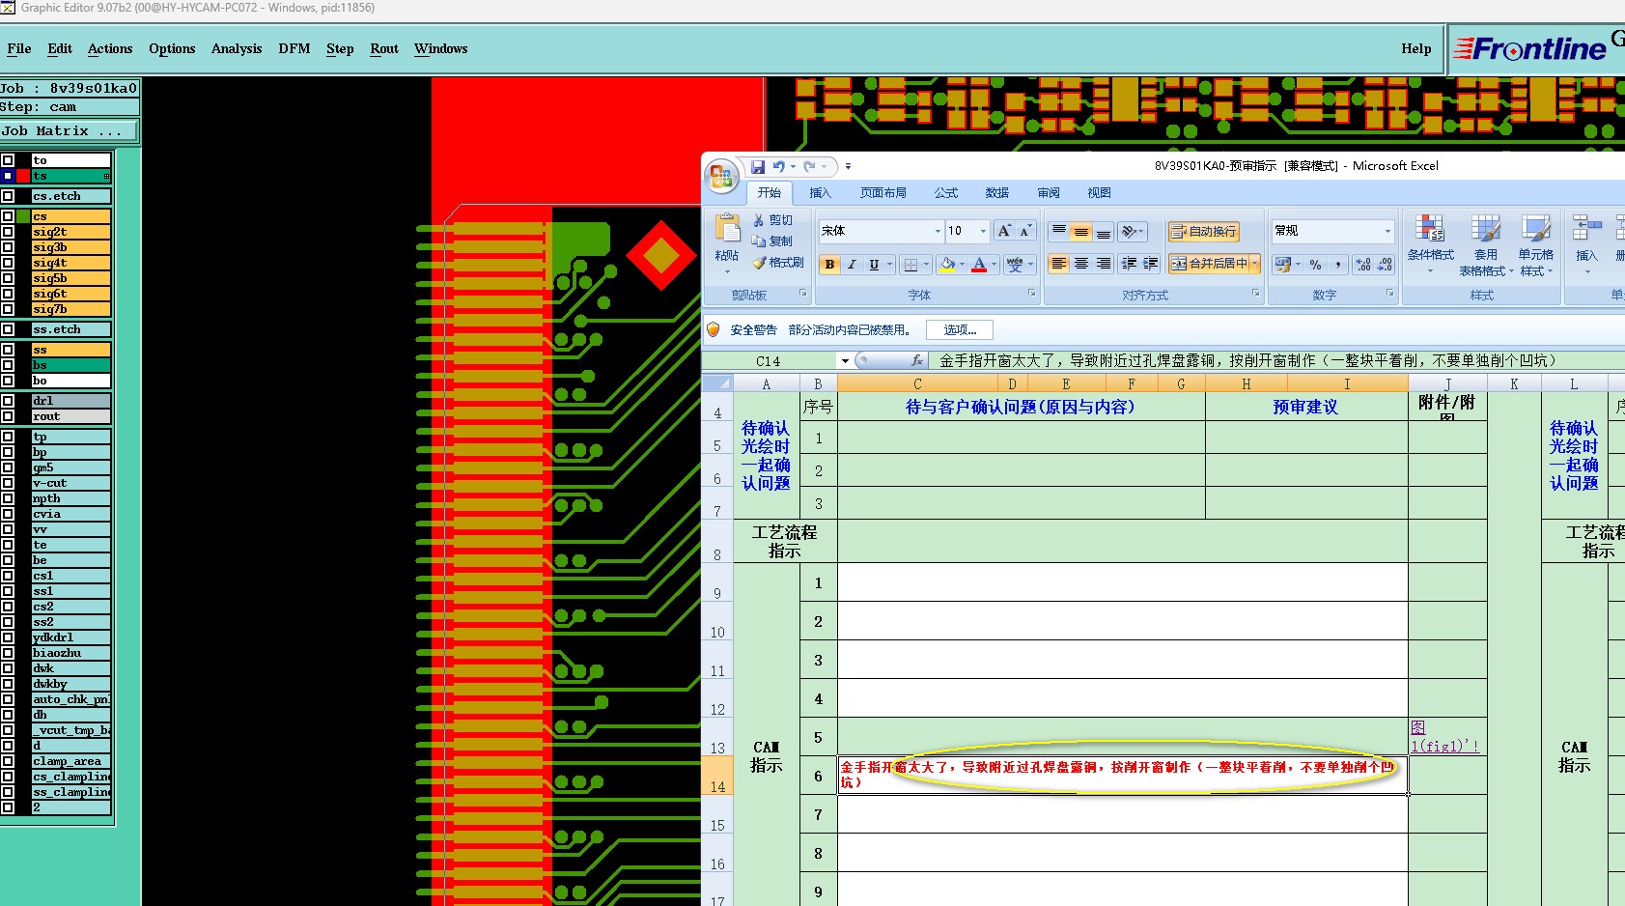
Task: Decrease font size with the smaller A icon
Action: pyautogui.click(x=1024, y=231)
